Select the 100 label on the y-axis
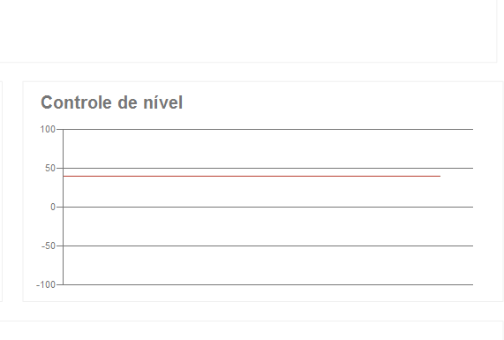Screen dimensions: 504x340 click(x=48, y=129)
